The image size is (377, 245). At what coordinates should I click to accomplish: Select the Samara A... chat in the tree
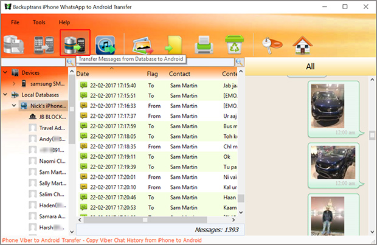(52, 216)
